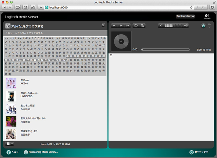The height and width of the screenshot is (158, 217).
Task: Click the volume down speaker icon
Action: [x=160, y=25]
